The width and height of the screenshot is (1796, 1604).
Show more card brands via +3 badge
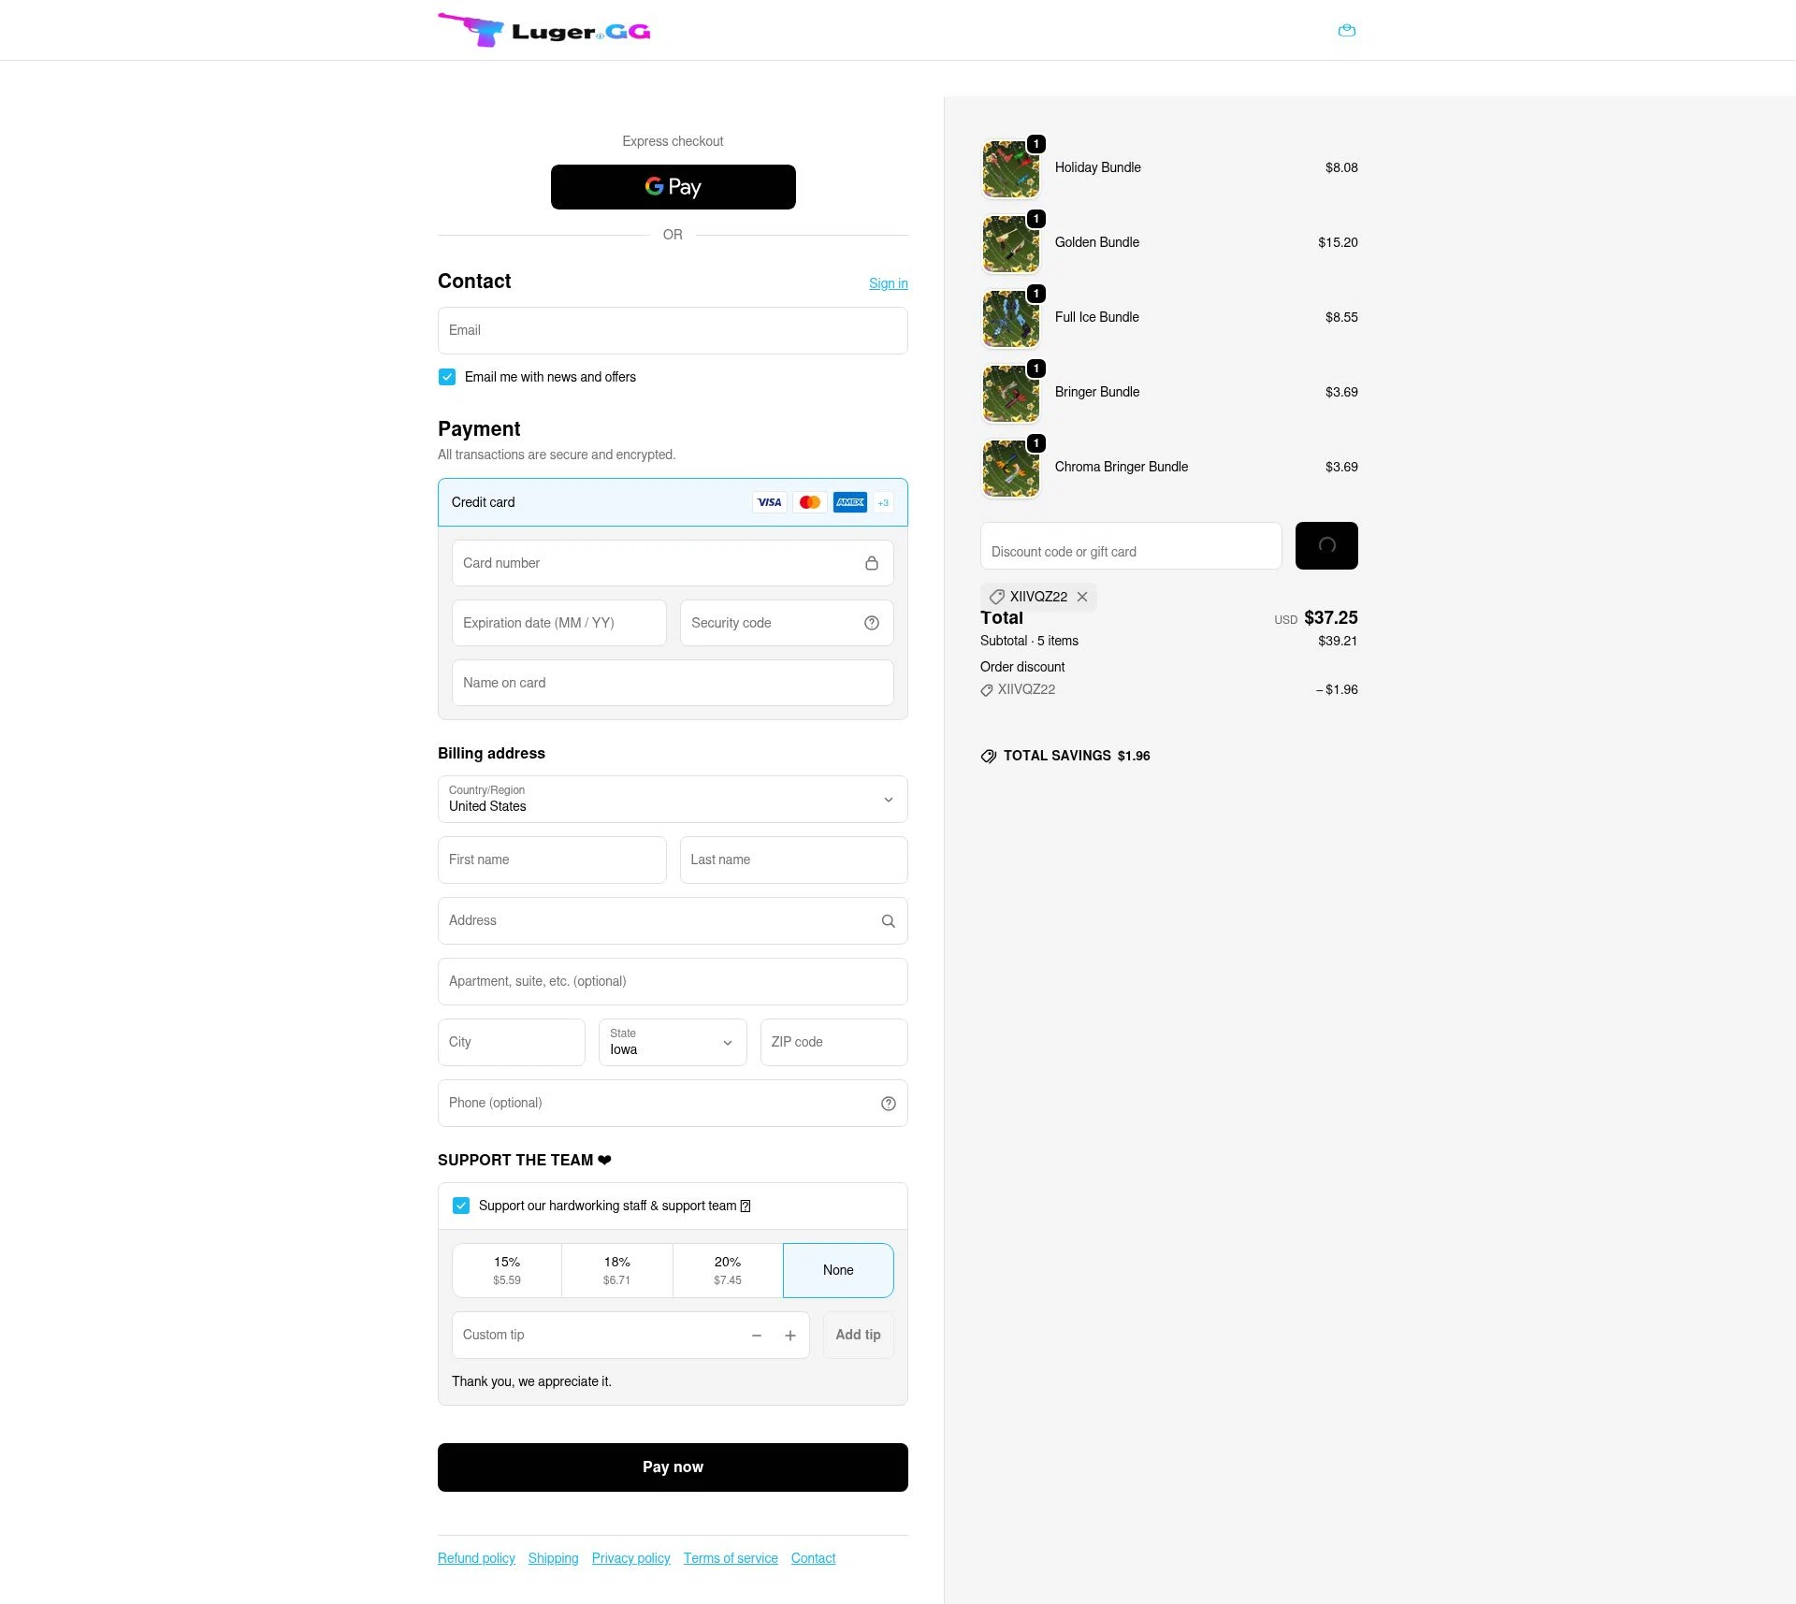pyautogui.click(x=882, y=503)
